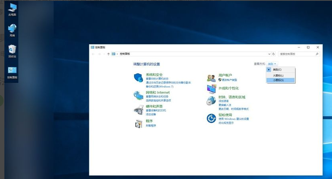Select the 类别(C) view option
The width and height of the screenshot is (332, 179).
[x=277, y=70]
